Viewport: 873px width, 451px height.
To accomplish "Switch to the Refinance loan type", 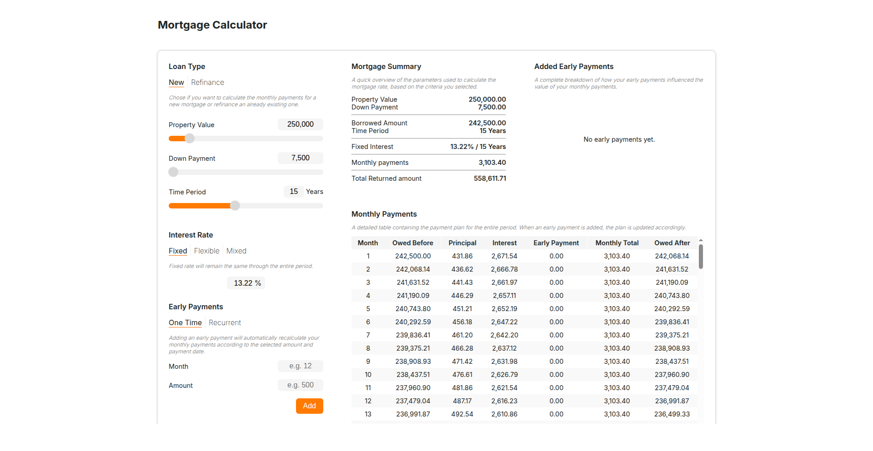I will [x=207, y=82].
